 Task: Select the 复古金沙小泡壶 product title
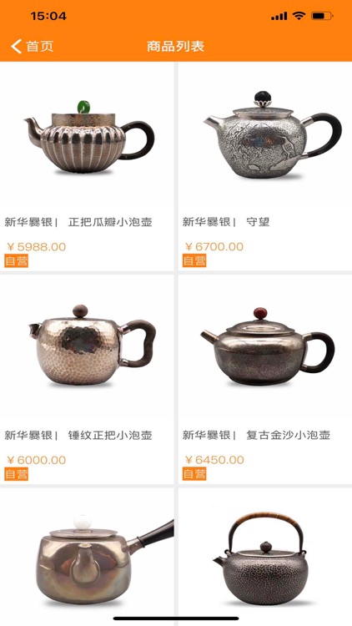(x=288, y=435)
